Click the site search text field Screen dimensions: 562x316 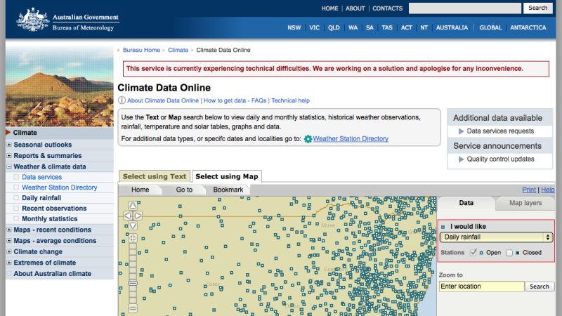(465, 8)
